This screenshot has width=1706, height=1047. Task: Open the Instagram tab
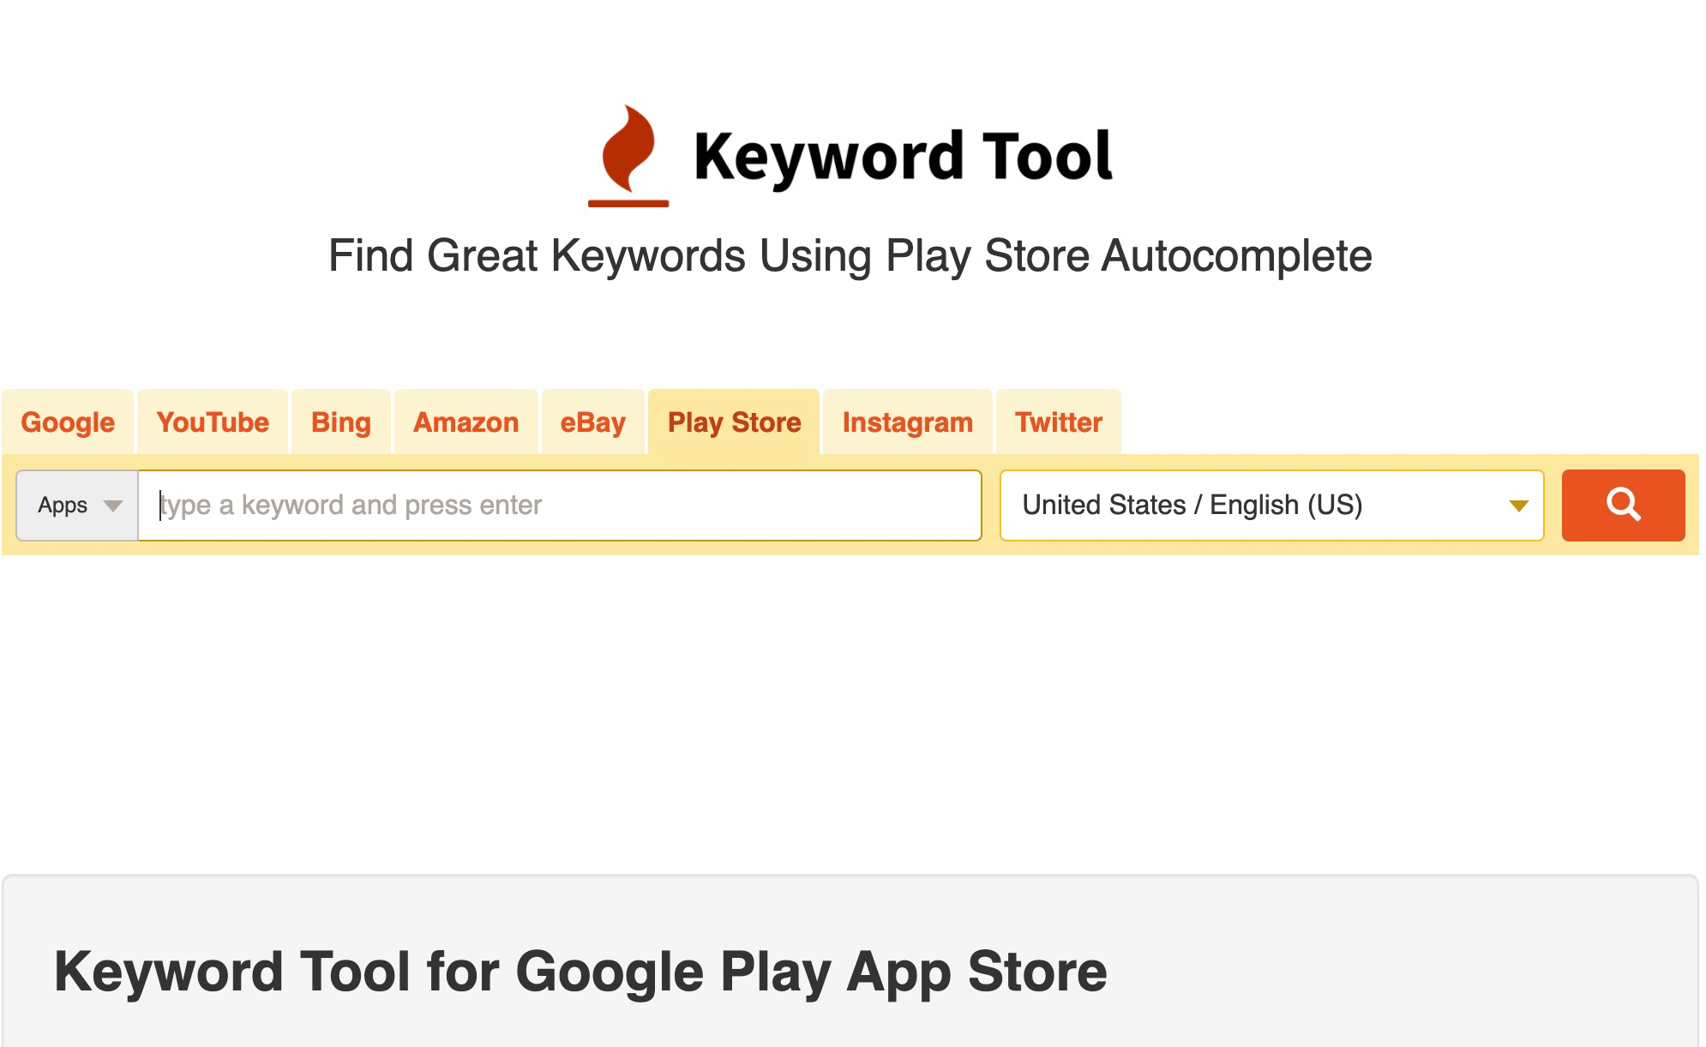click(907, 422)
